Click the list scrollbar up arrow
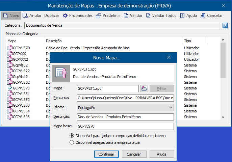This screenshot has width=232, height=162. pos(223,40)
